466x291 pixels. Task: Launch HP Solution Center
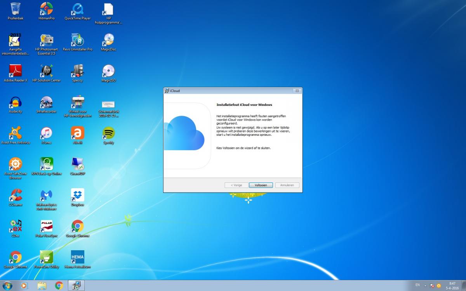[47, 73]
